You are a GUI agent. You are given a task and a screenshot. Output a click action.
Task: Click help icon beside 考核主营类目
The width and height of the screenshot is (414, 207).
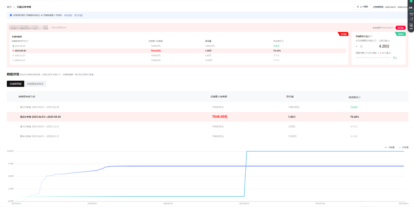[65, 28]
